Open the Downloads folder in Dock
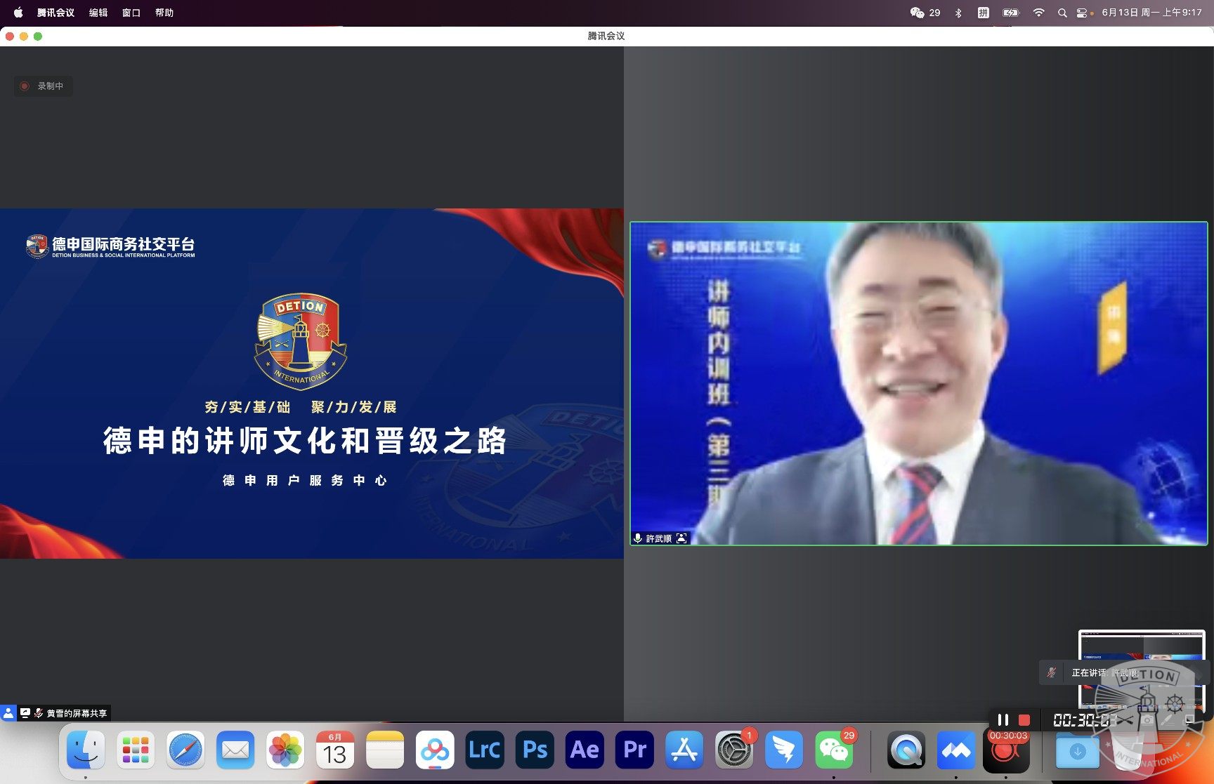The image size is (1214, 784). tap(1078, 750)
